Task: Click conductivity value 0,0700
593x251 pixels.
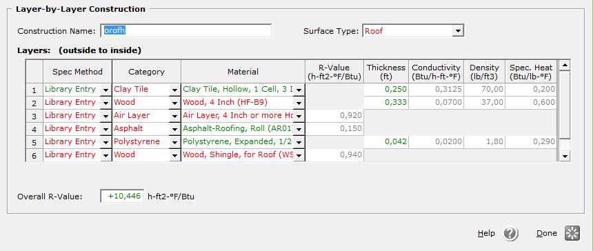Action: pyautogui.click(x=436, y=103)
